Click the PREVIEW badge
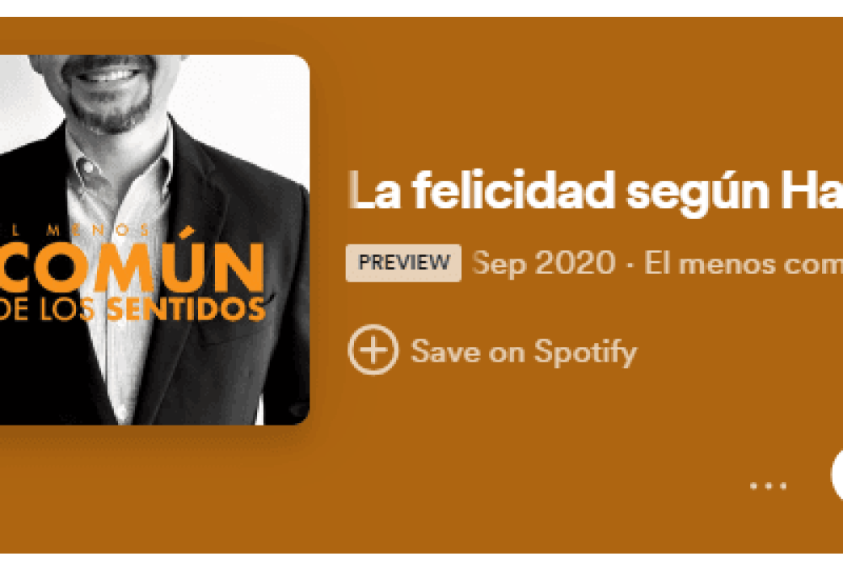 (403, 263)
